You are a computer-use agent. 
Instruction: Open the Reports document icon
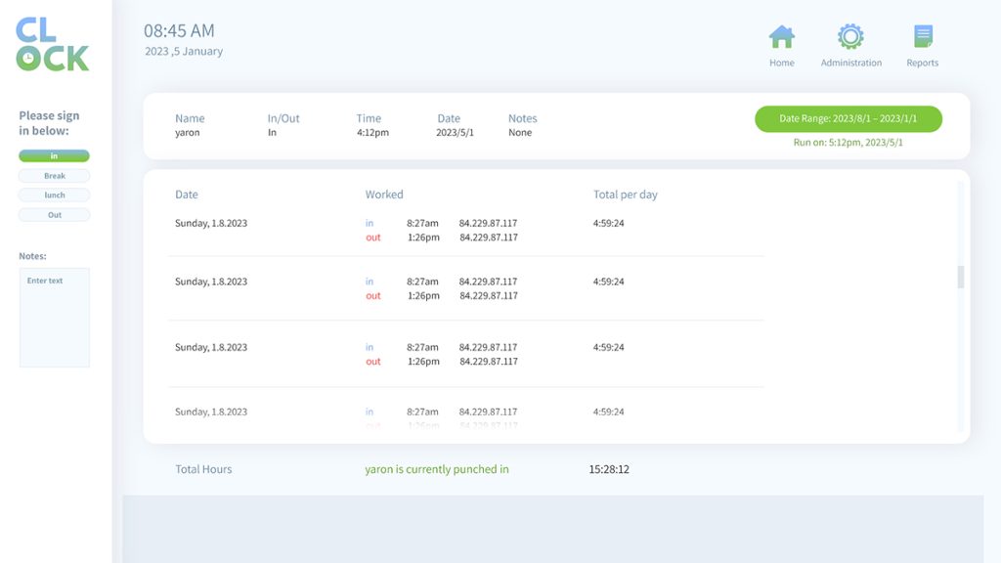coord(922,37)
